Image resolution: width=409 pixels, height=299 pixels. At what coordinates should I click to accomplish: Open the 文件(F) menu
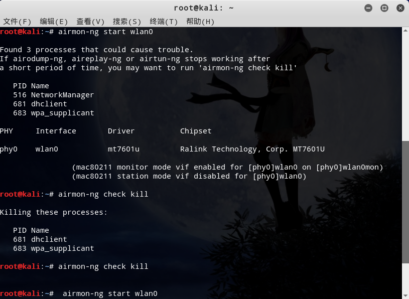click(17, 22)
